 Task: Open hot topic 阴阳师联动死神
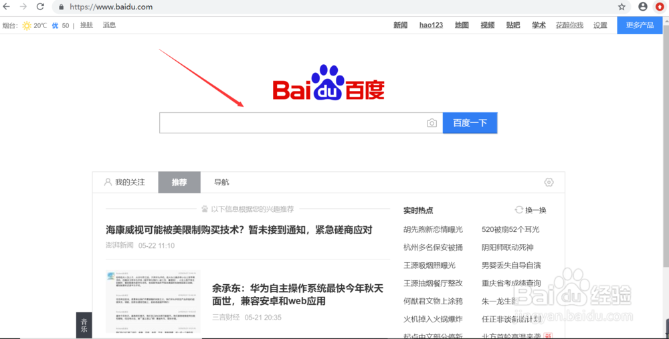coord(508,247)
